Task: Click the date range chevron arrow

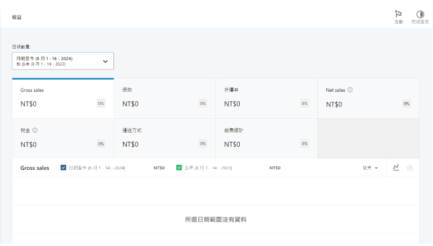Action: tap(105, 61)
